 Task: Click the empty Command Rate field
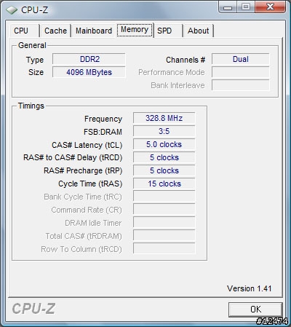[x=164, y=209]
